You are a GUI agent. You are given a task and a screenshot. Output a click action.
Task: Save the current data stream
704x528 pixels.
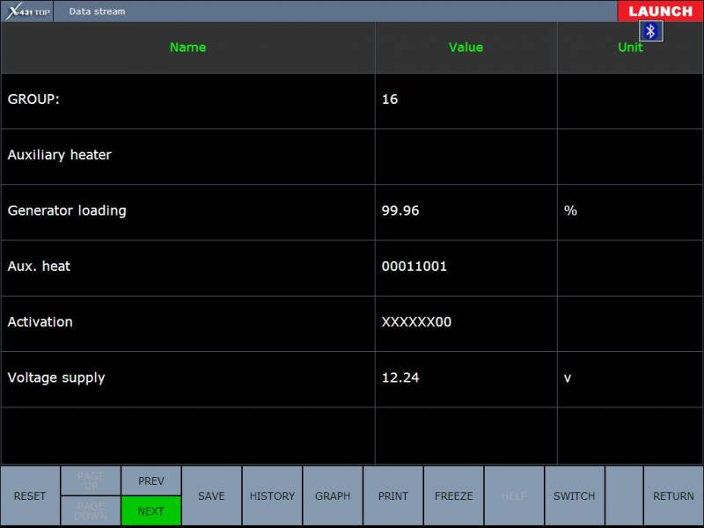211,495
